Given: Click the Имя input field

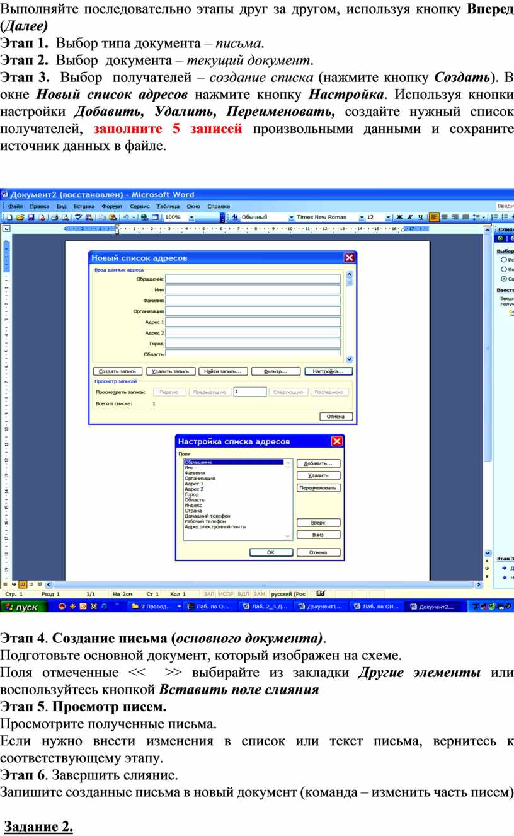Looking at the screenshot, I should (253, 289).
